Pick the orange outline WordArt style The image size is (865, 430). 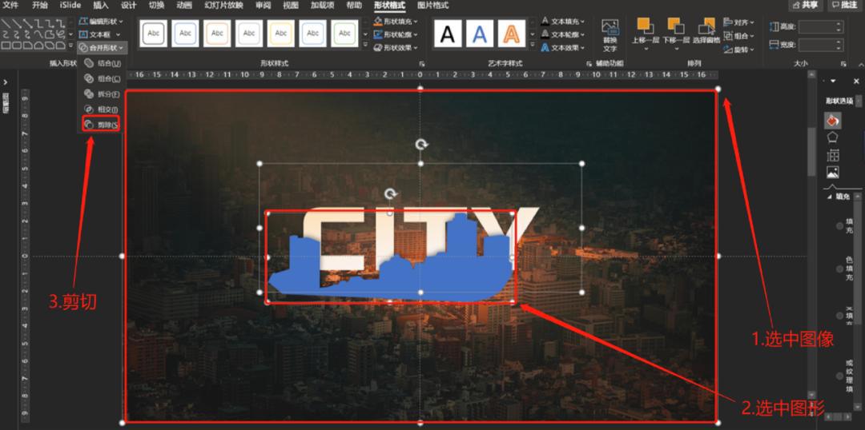pyautogui.click(x=512, y=34)
